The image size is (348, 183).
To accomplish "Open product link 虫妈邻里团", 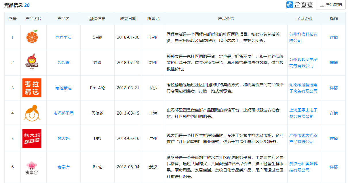I will [64, 113].
